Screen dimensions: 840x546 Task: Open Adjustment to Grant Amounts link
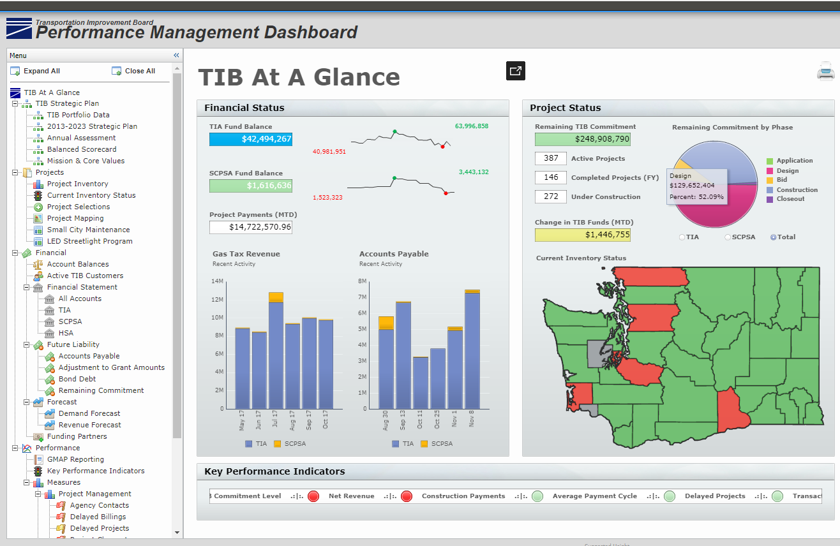pos(111,367)
